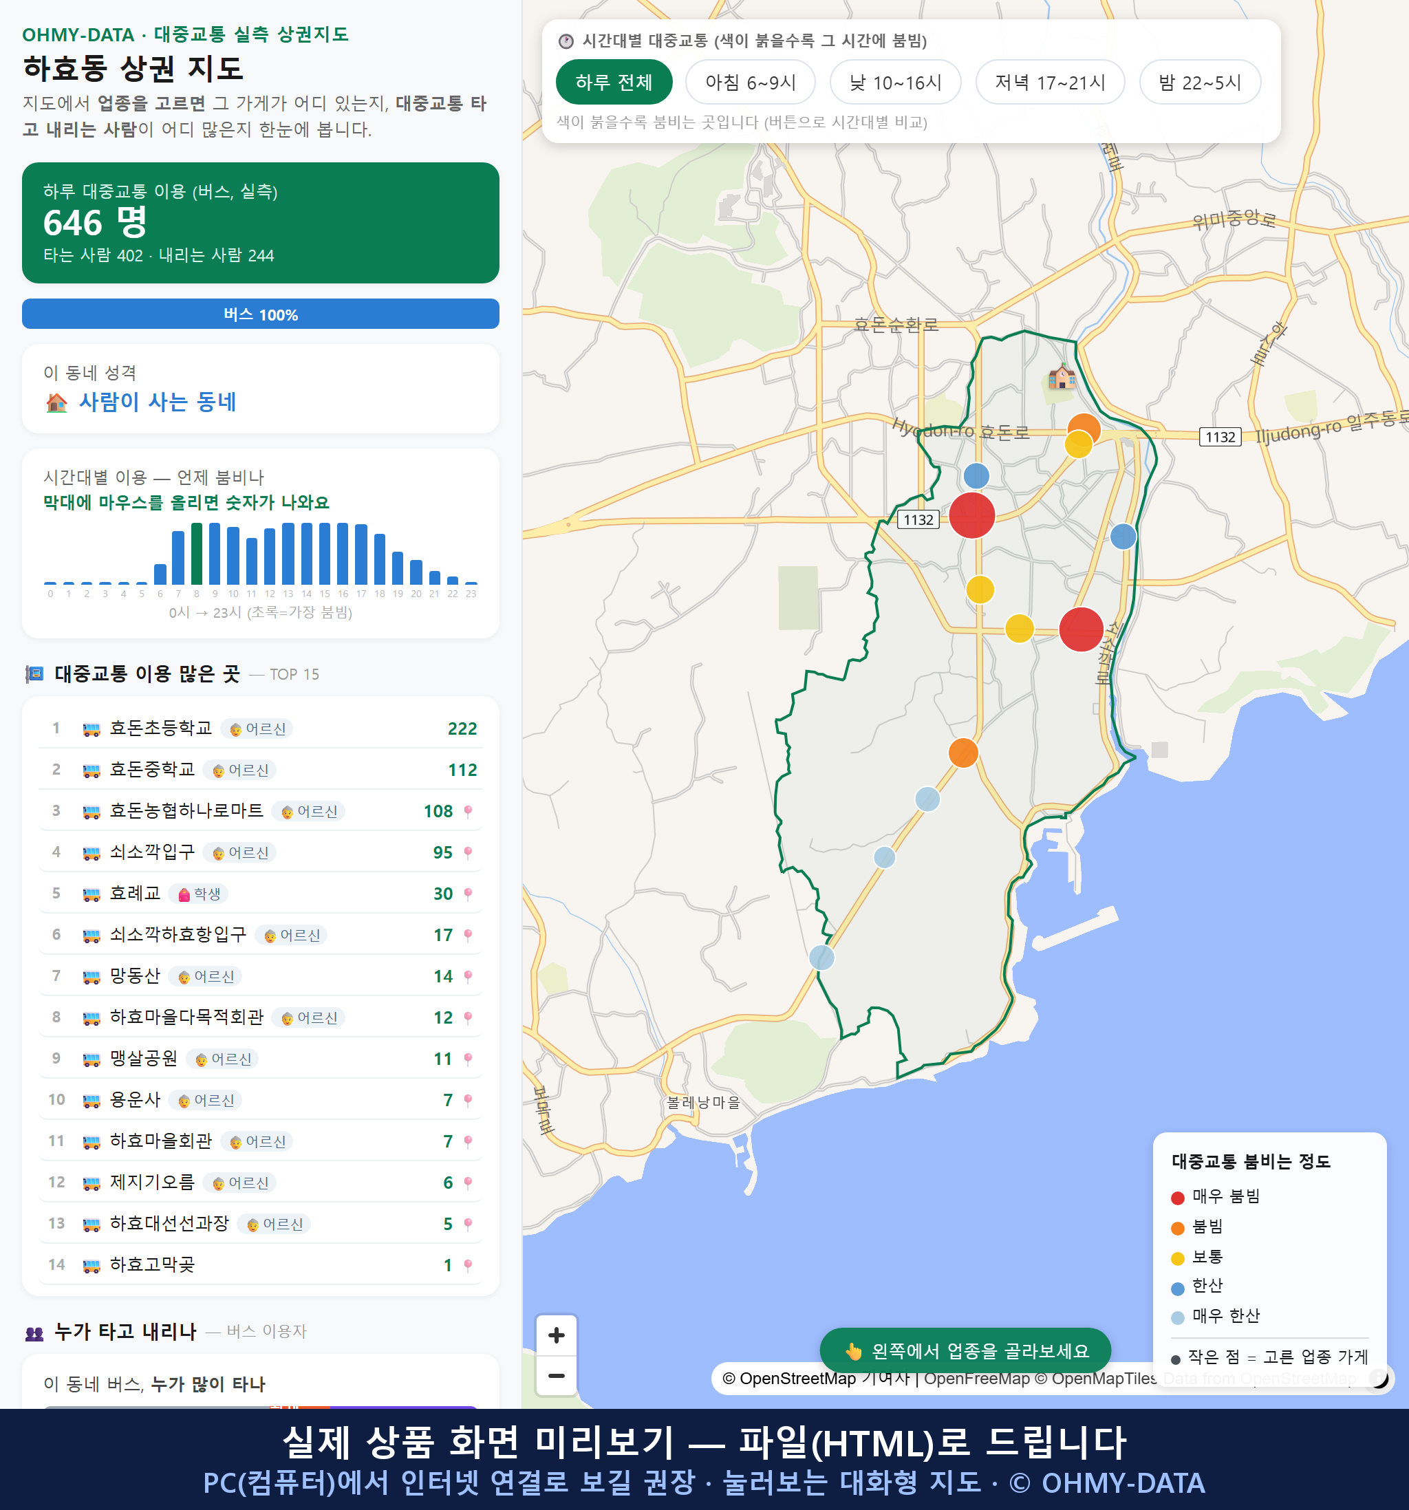Click the 버스 100% blue share bar
Image resolution: width=1409 pixels, height=1510 pixels.
click(261, 314)
